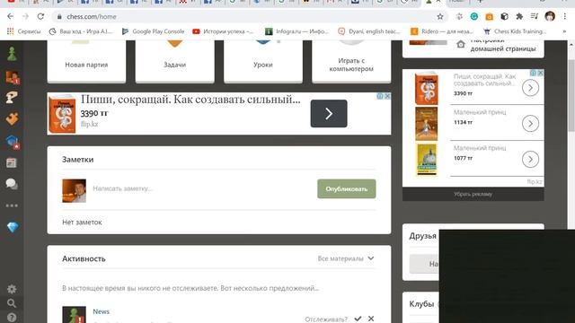
Task: Open Новая партия card
Action: click(86, 61)
